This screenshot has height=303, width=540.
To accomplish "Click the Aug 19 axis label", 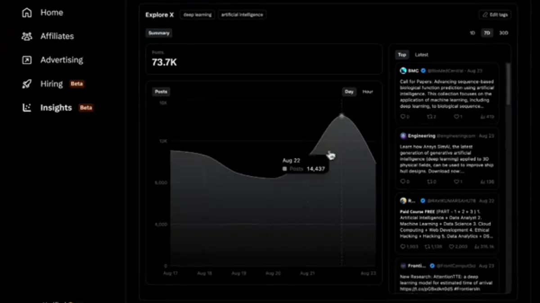I will pos(239,273).
